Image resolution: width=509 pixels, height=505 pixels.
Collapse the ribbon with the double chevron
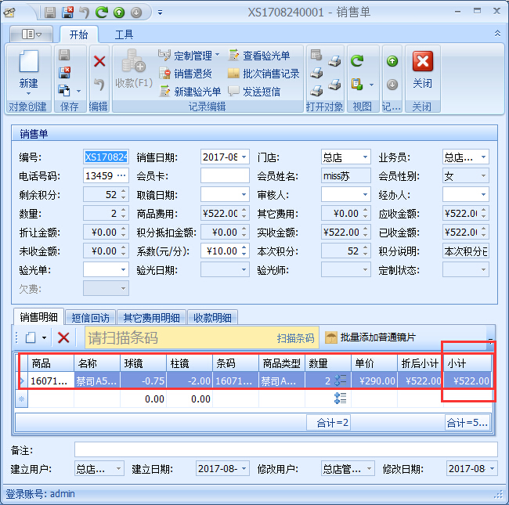497,34
